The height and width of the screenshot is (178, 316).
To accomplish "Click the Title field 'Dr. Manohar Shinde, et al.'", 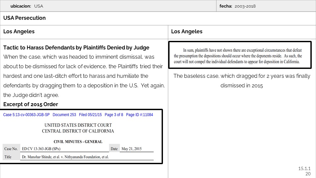I will point(65,157).
